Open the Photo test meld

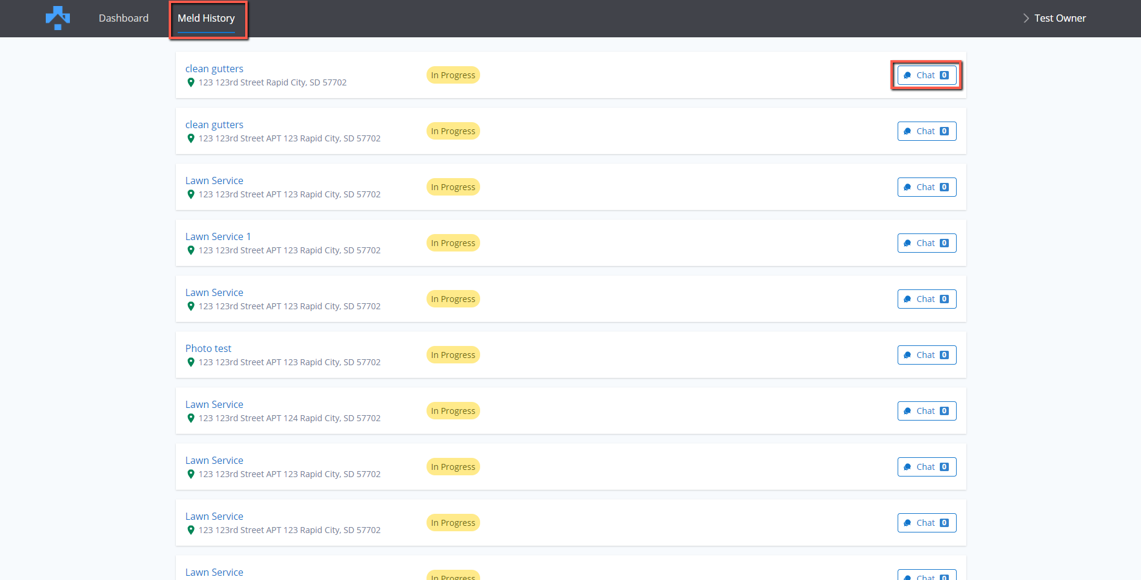coord(208,348)
